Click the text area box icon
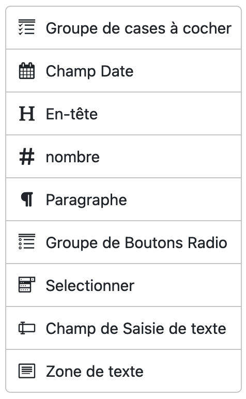 coord(27,371)
